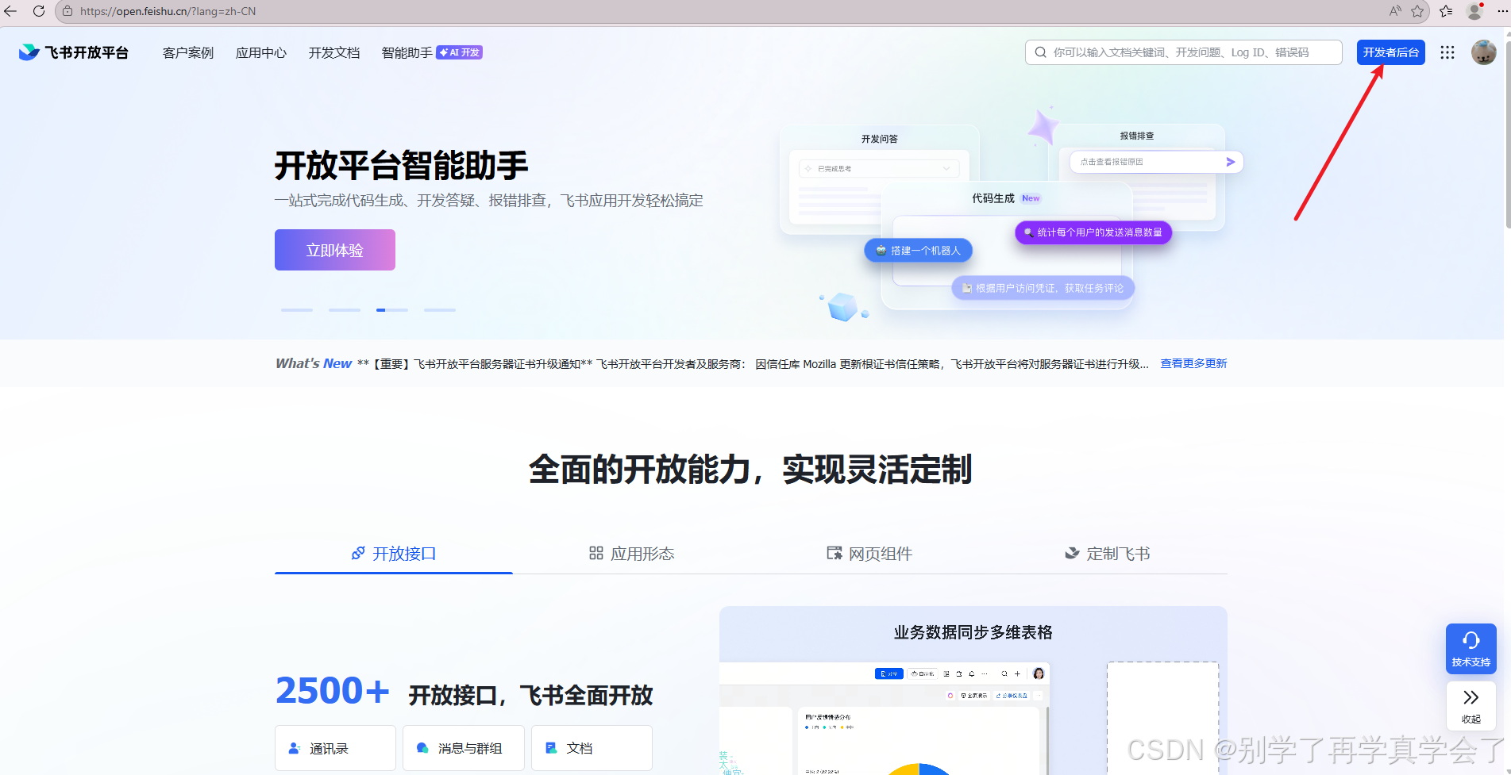Image resolution: width=1511 pixels, height=775 pixels.
Task: Click the Feishu Open Platform logo
Action: 73,52
